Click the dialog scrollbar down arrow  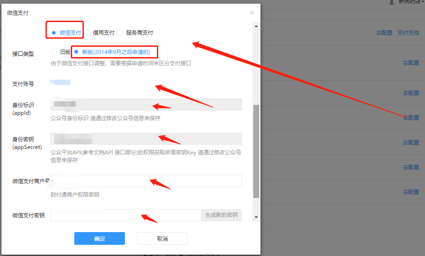pyautogui.click(x=256, y=217)
